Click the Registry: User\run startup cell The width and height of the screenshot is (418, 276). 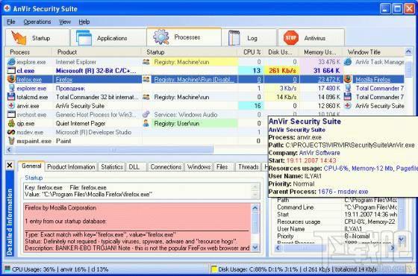click(x=195, y=123)
